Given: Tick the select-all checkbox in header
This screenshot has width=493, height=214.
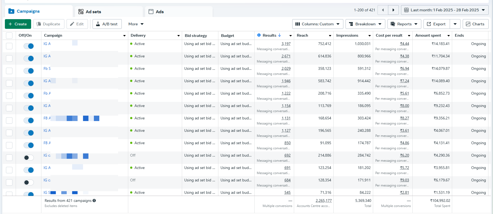Looking at the screenshot, I should tap(9, 36).
